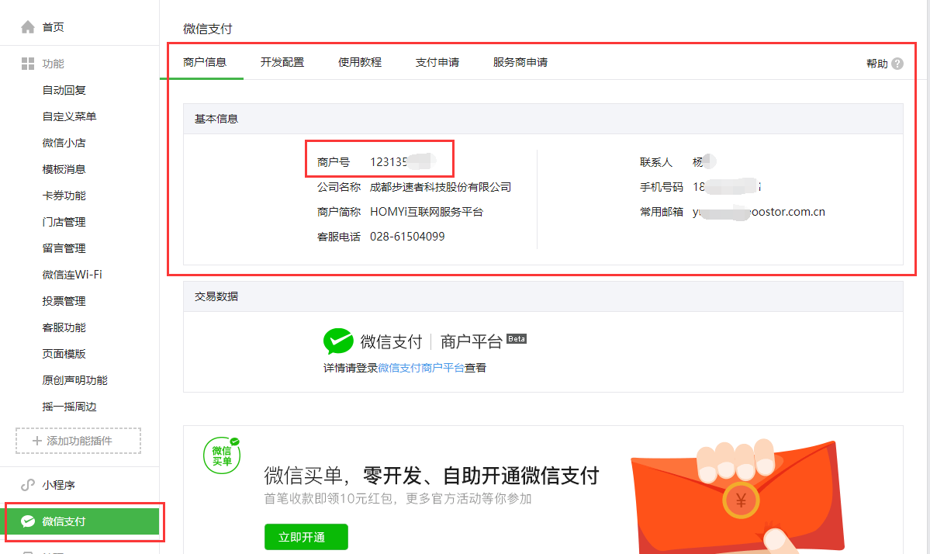
Task: Go to the 服务商申请 tab
Action: tap(520, 62)
